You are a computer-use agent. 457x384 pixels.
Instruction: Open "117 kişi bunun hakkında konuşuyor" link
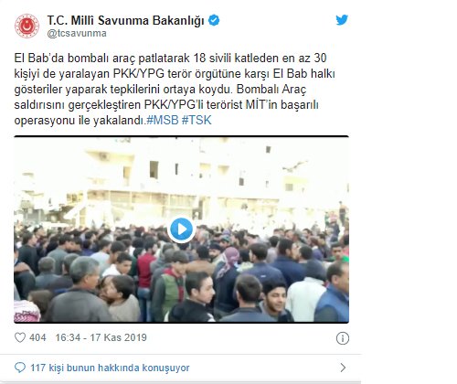(x=110, y=368)
